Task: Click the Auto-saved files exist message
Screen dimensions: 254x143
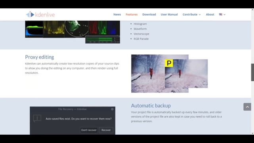Action: 79,119
